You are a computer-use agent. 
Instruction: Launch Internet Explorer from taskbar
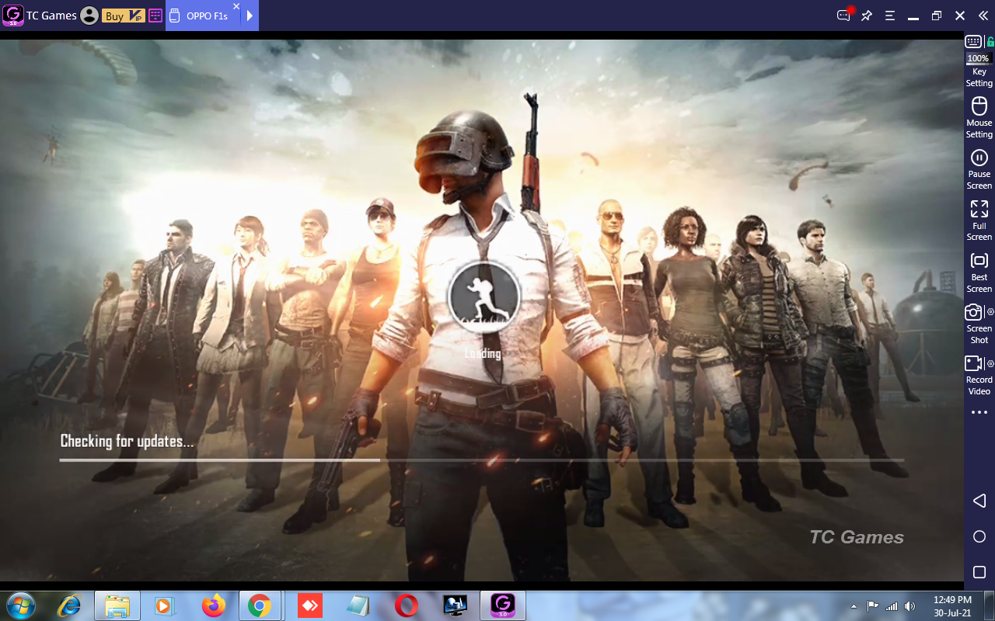coord(69,605)
